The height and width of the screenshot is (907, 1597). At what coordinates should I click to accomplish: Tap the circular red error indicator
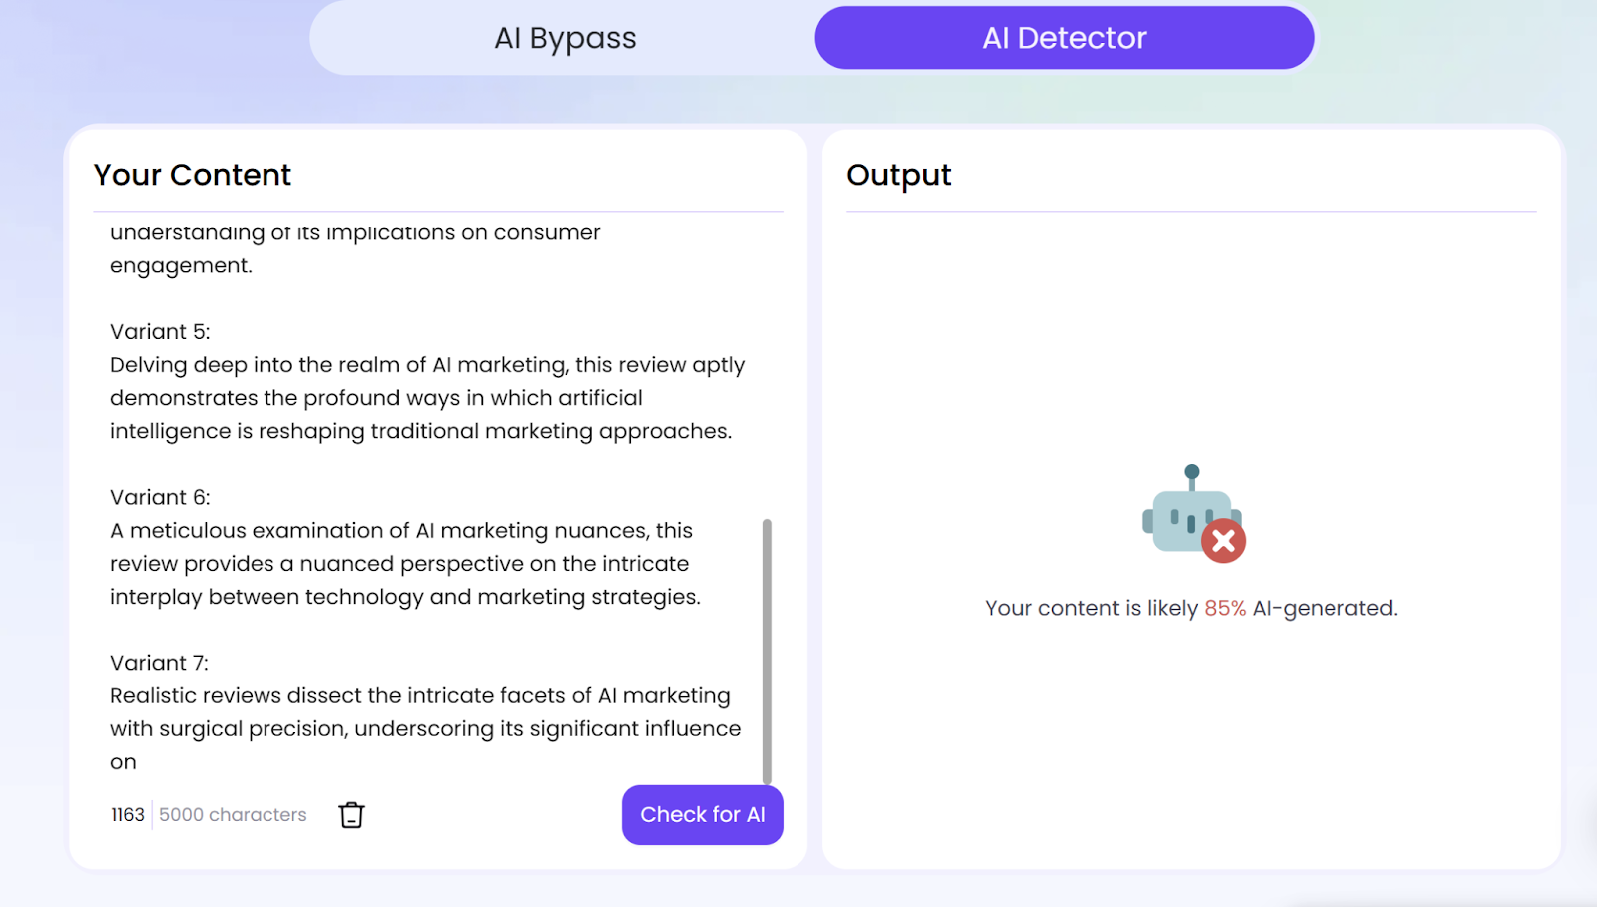(1223, 541)
